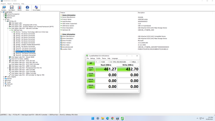This screenshot has width=215, height=121.
Task: Open the Help menu in HWiNFO
Action: click(23, 4)
